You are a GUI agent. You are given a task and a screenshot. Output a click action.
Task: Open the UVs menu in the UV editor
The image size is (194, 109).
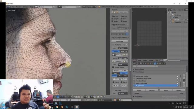[157, 61]
